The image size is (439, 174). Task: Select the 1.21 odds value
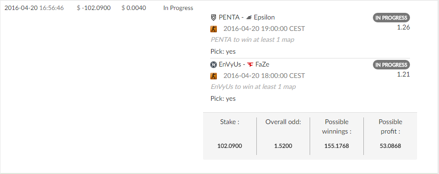pos(403,75)
